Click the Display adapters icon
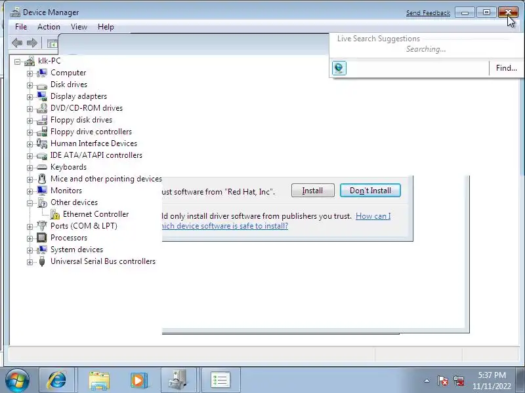Screen dimensions: 525x393 [x=42, y=96]
